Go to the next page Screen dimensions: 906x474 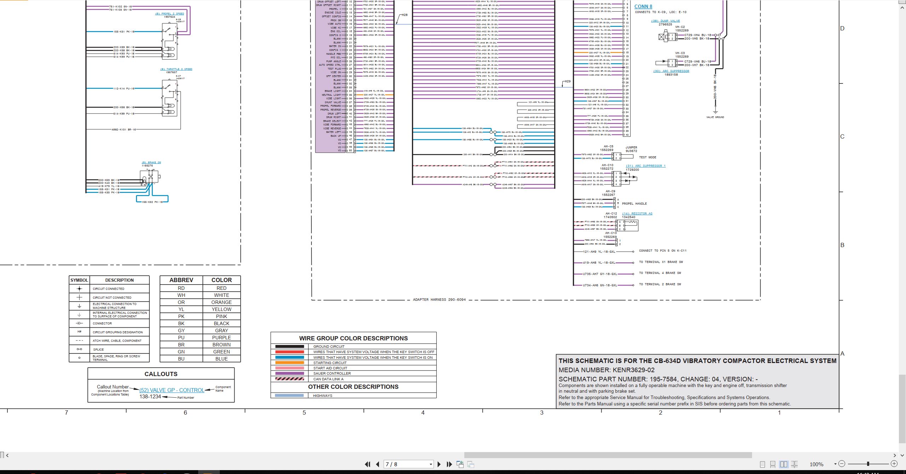pos(439,464)
